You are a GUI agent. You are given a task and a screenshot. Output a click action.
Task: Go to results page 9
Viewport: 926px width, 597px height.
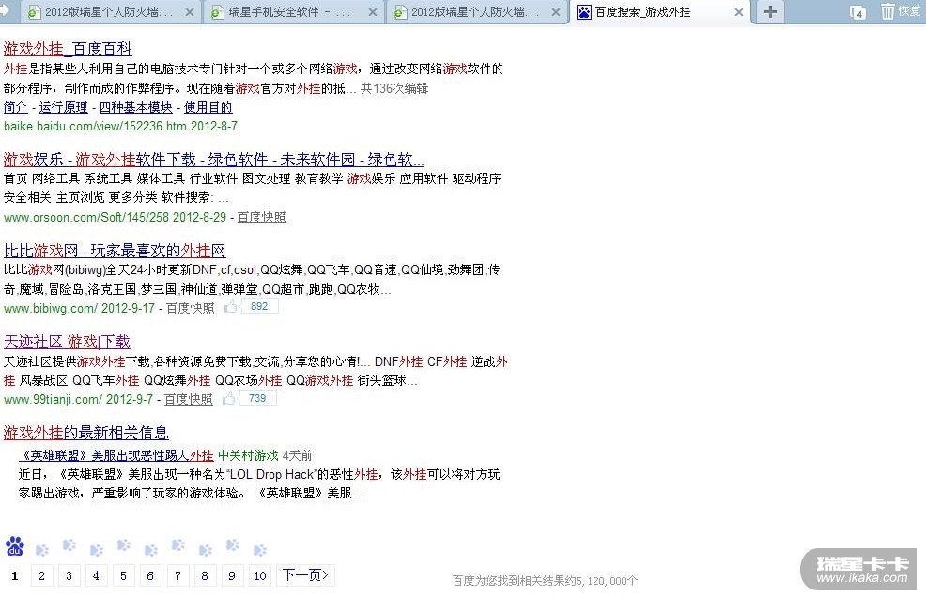pos(231,575)
